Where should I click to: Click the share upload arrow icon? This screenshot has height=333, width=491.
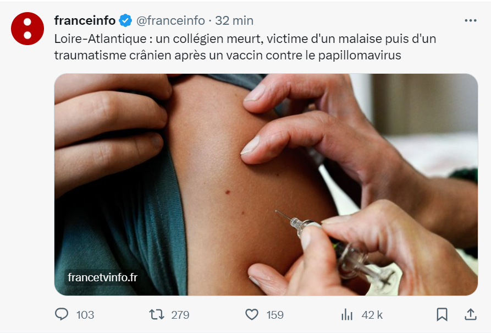coord(470,314)
